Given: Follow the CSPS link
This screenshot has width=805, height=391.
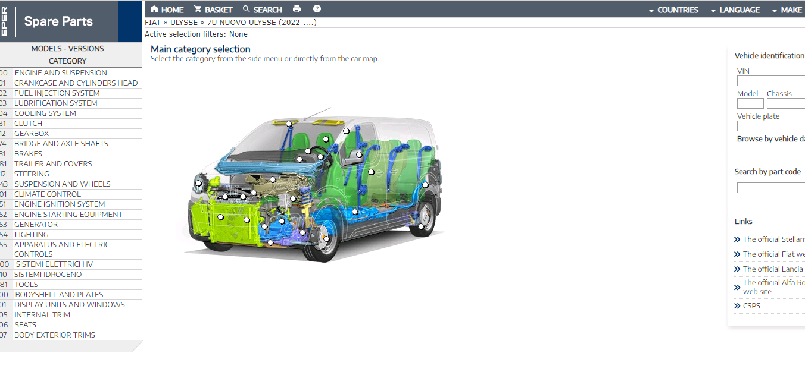Looking at the screenshot, I should (x=751, y=306).
